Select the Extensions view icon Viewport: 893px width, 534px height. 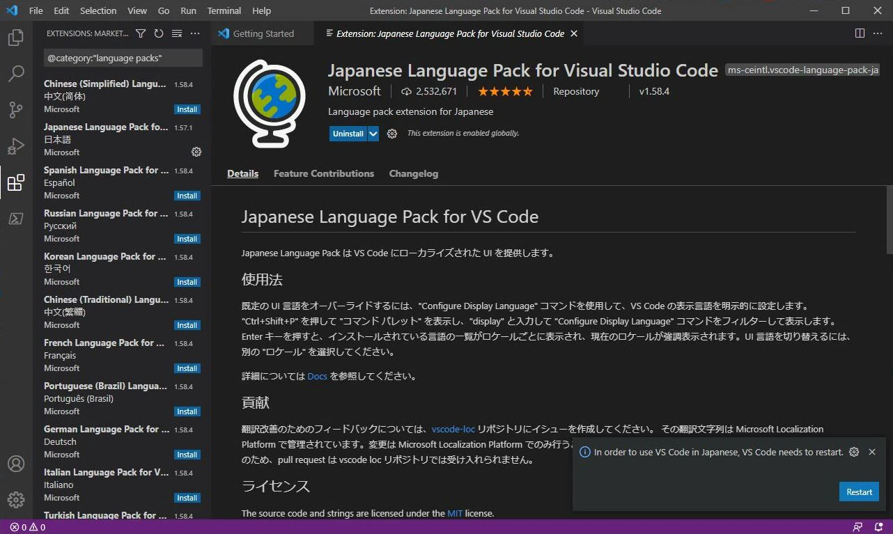point(15,182)
